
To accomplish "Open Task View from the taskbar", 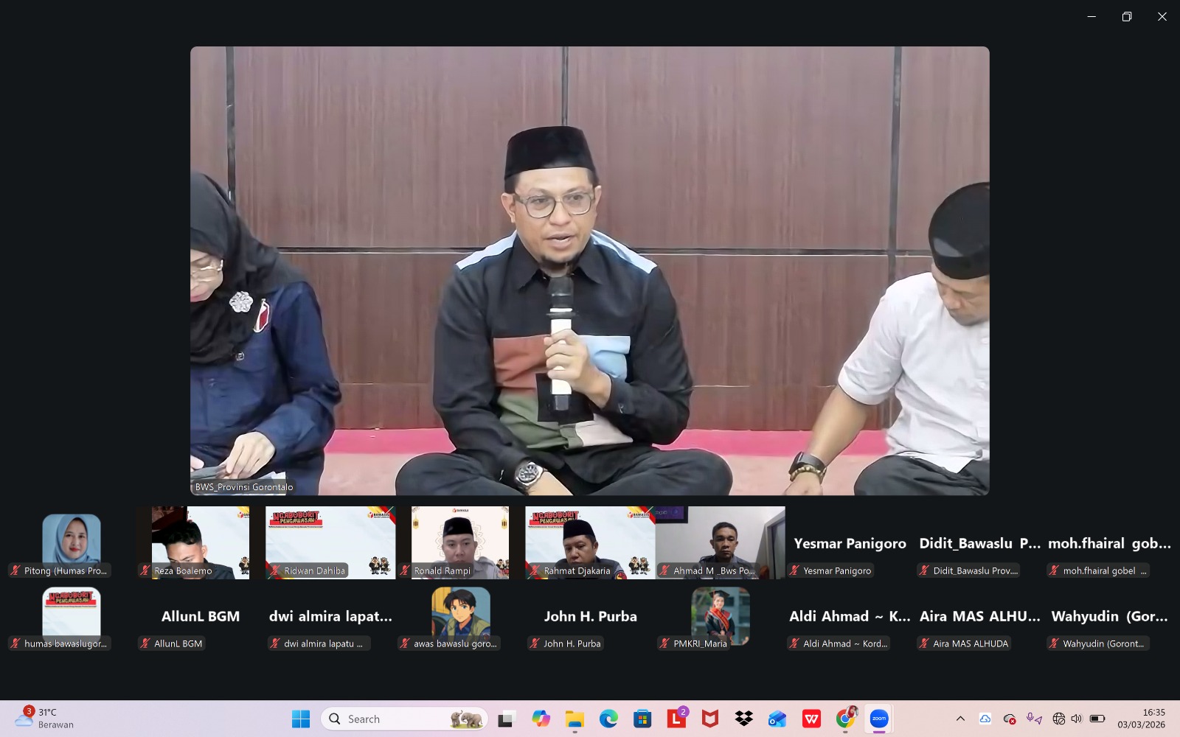I will 506,719.
